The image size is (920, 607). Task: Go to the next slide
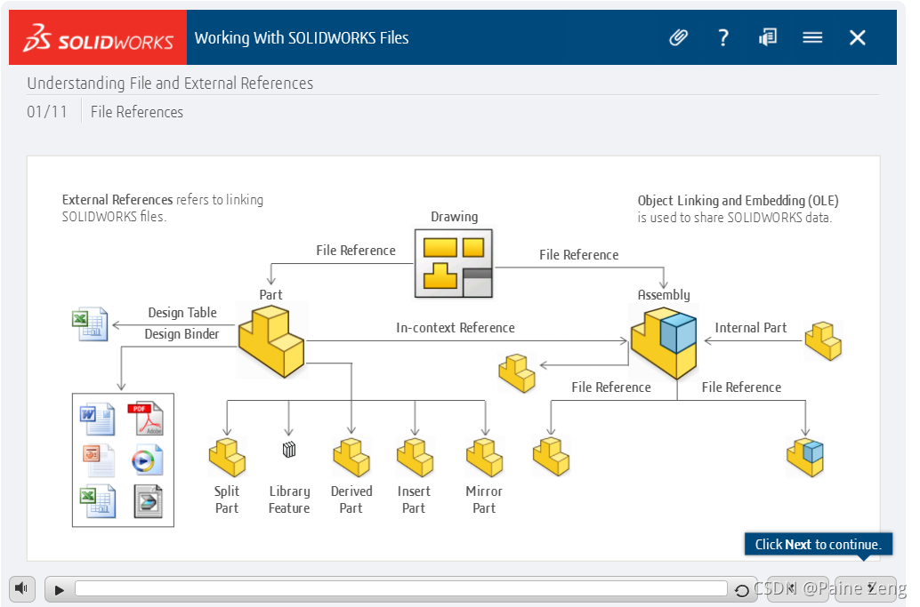point(866,588)
